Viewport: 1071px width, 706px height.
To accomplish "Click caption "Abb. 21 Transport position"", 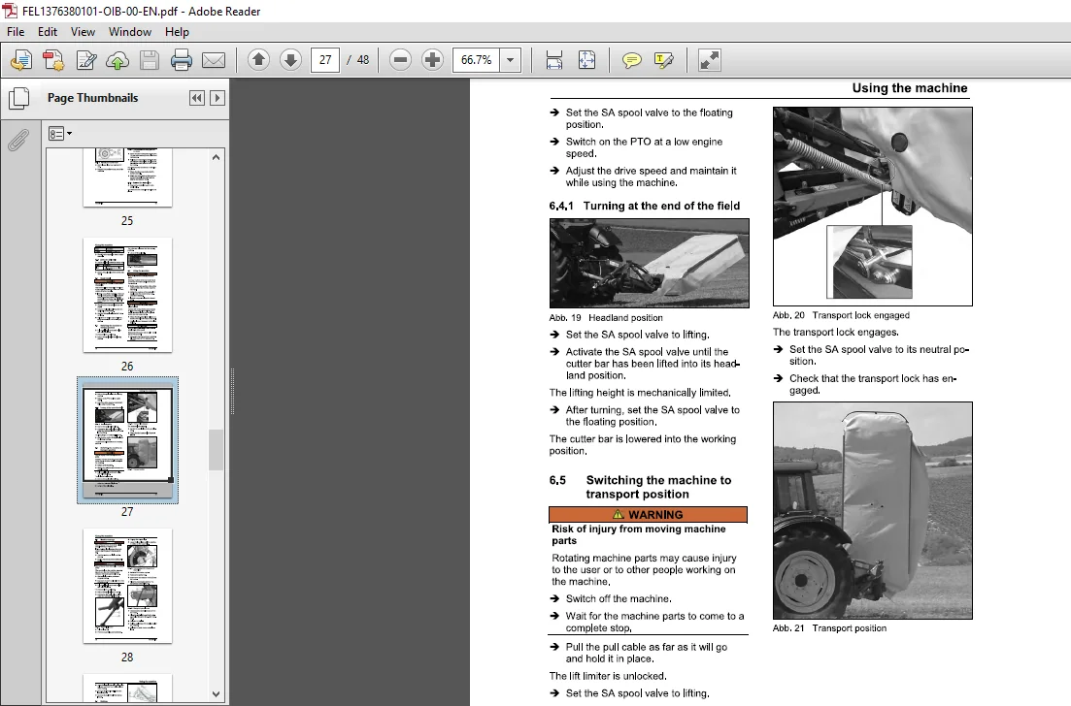I will click(x=829, y=628).
